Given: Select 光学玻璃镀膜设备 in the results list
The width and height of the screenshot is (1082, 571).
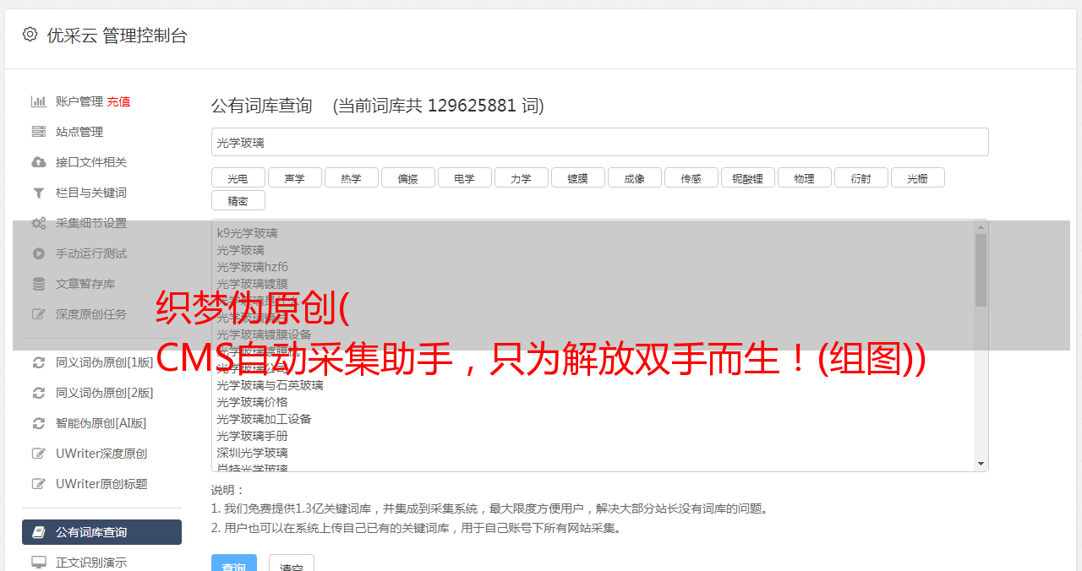Looking at the screenshot, I should coord(264,334).
